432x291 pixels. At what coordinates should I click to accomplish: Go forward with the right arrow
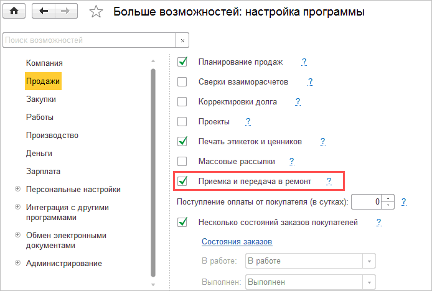(66, 12)
